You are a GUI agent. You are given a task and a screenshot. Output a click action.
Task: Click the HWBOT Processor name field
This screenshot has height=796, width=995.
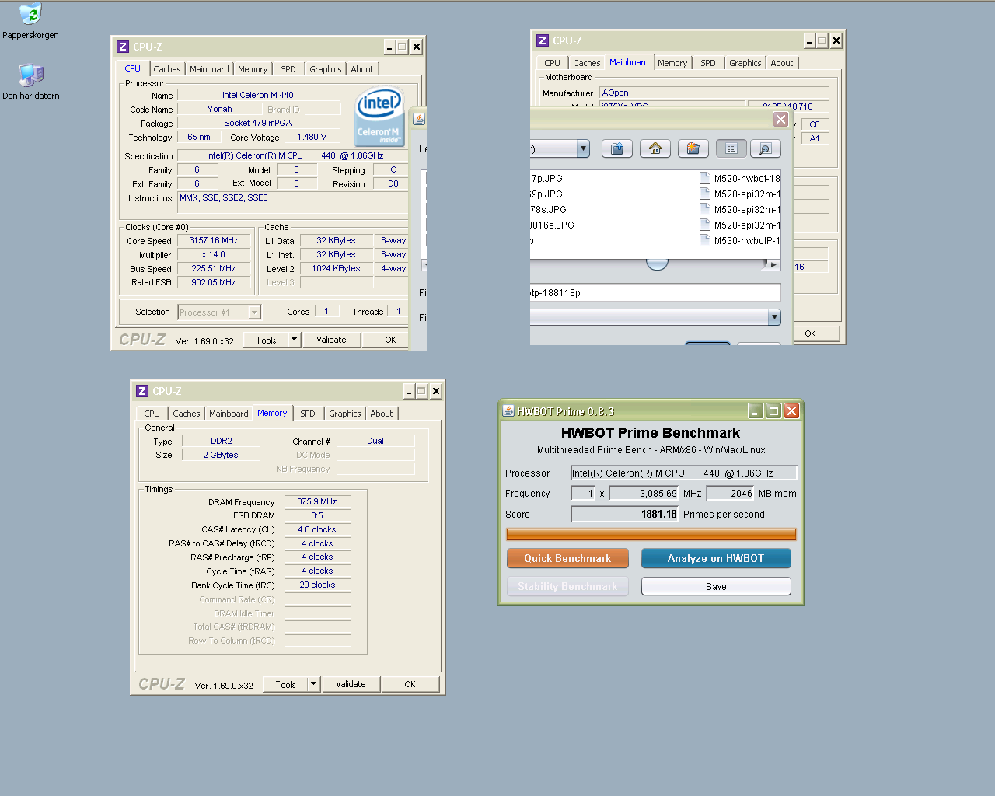[684, 473]
